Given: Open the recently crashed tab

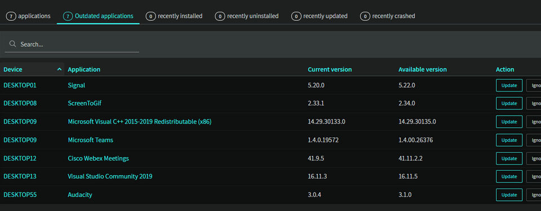Looking at the screenshot, I should pyautogui.click(x=388, y=16).
